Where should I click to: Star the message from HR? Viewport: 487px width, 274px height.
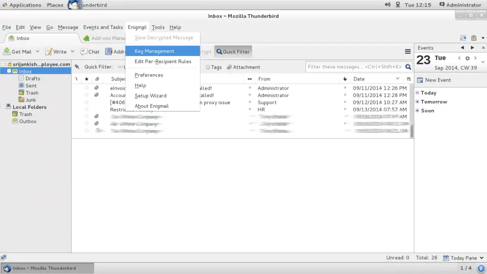click(87, 109)
